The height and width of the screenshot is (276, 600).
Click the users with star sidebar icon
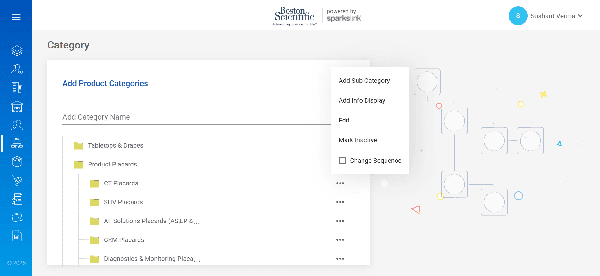click(17, 69)
